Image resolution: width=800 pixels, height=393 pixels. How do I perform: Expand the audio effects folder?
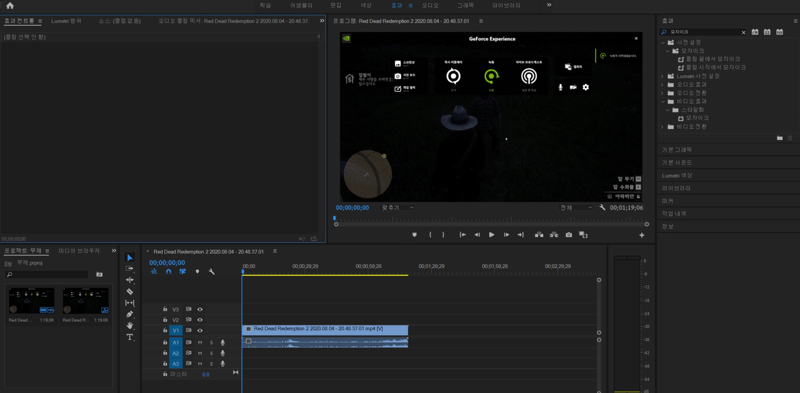tap(663, 85)
